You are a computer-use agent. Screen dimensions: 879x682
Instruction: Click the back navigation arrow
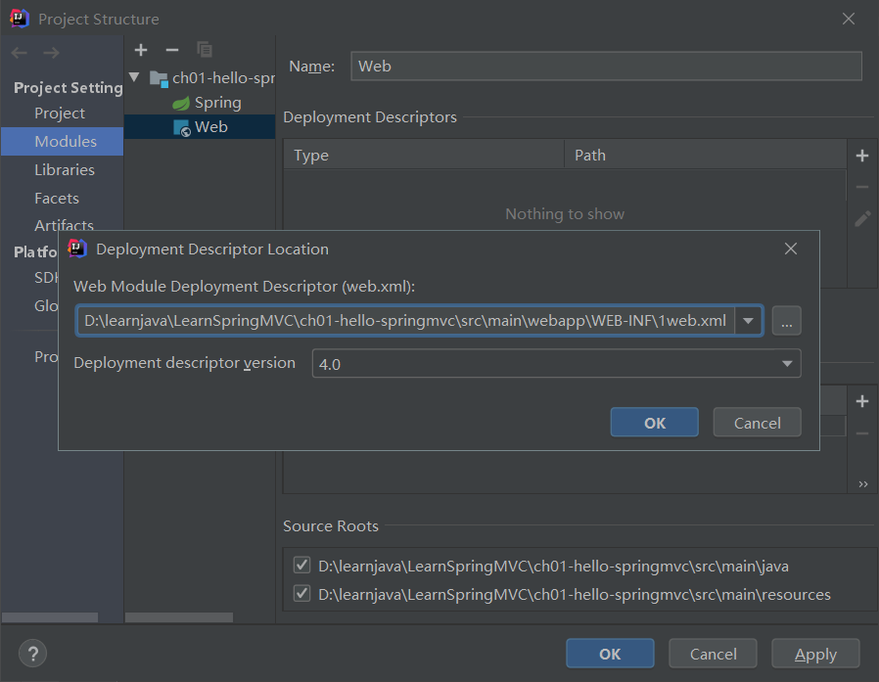pyautogui.click(x=19, y=53)
